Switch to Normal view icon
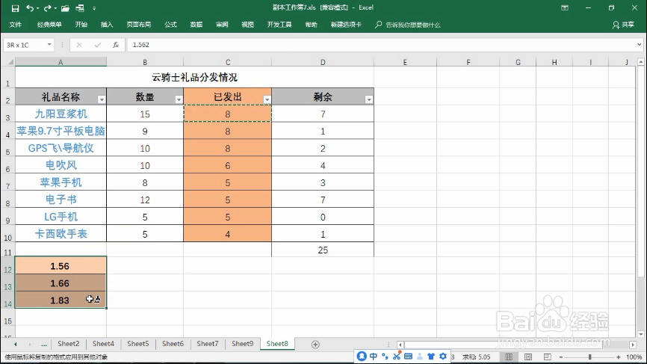 (x=509, y=357)
